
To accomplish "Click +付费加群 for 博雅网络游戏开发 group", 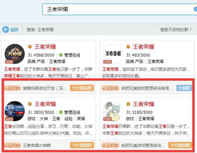I will click(82, 88).
